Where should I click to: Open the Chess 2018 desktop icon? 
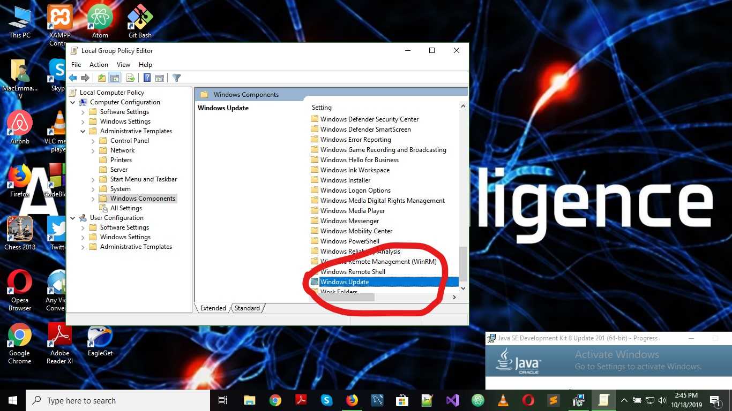[x=20, y=233]
